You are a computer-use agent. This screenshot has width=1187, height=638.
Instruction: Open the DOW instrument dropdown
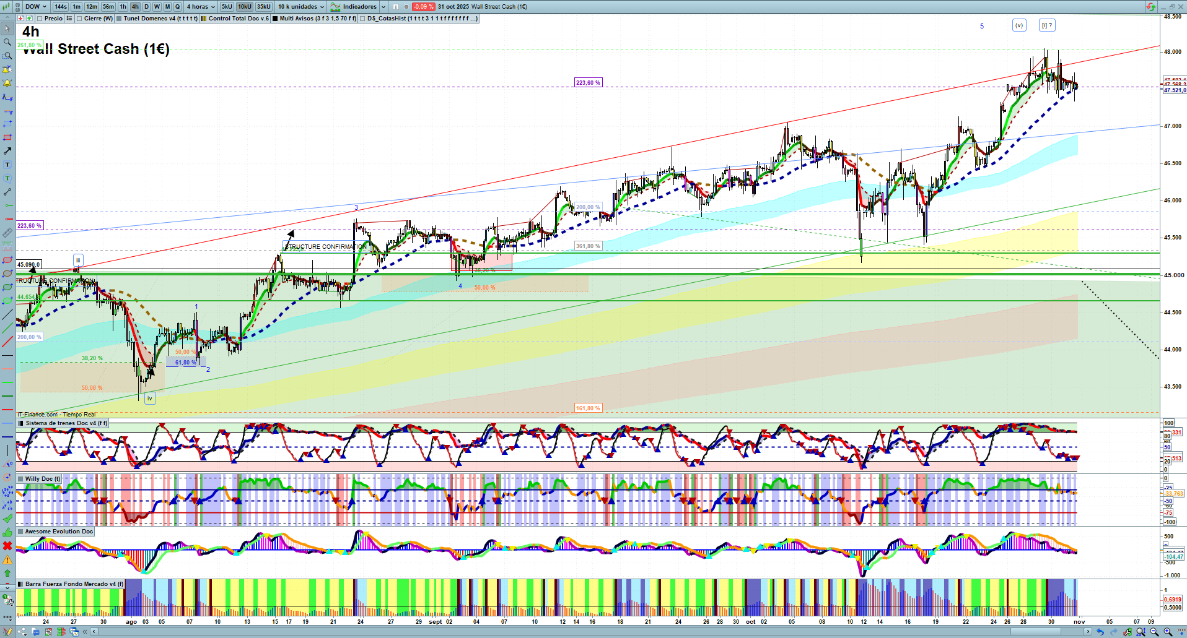pos(36,7)
